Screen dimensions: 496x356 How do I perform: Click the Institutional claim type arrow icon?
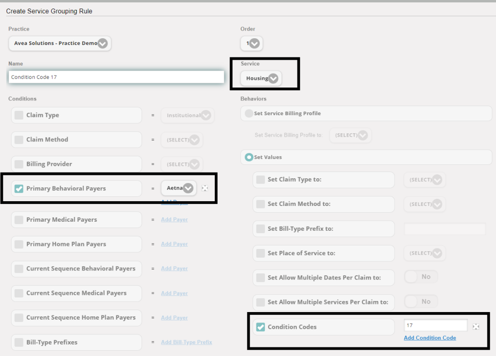point(206,115)
